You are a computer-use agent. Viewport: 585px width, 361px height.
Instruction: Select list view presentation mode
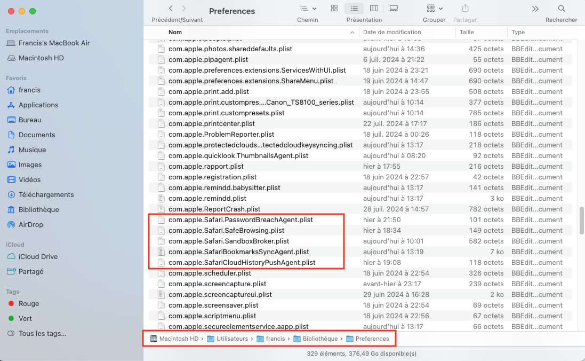tap(354, 9)
